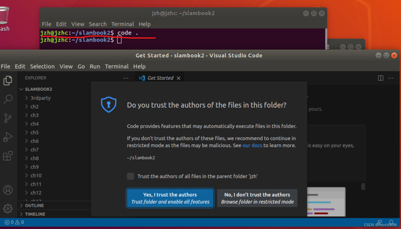
Task: Click the terminal window scrollbar
Action: point(326,39)
